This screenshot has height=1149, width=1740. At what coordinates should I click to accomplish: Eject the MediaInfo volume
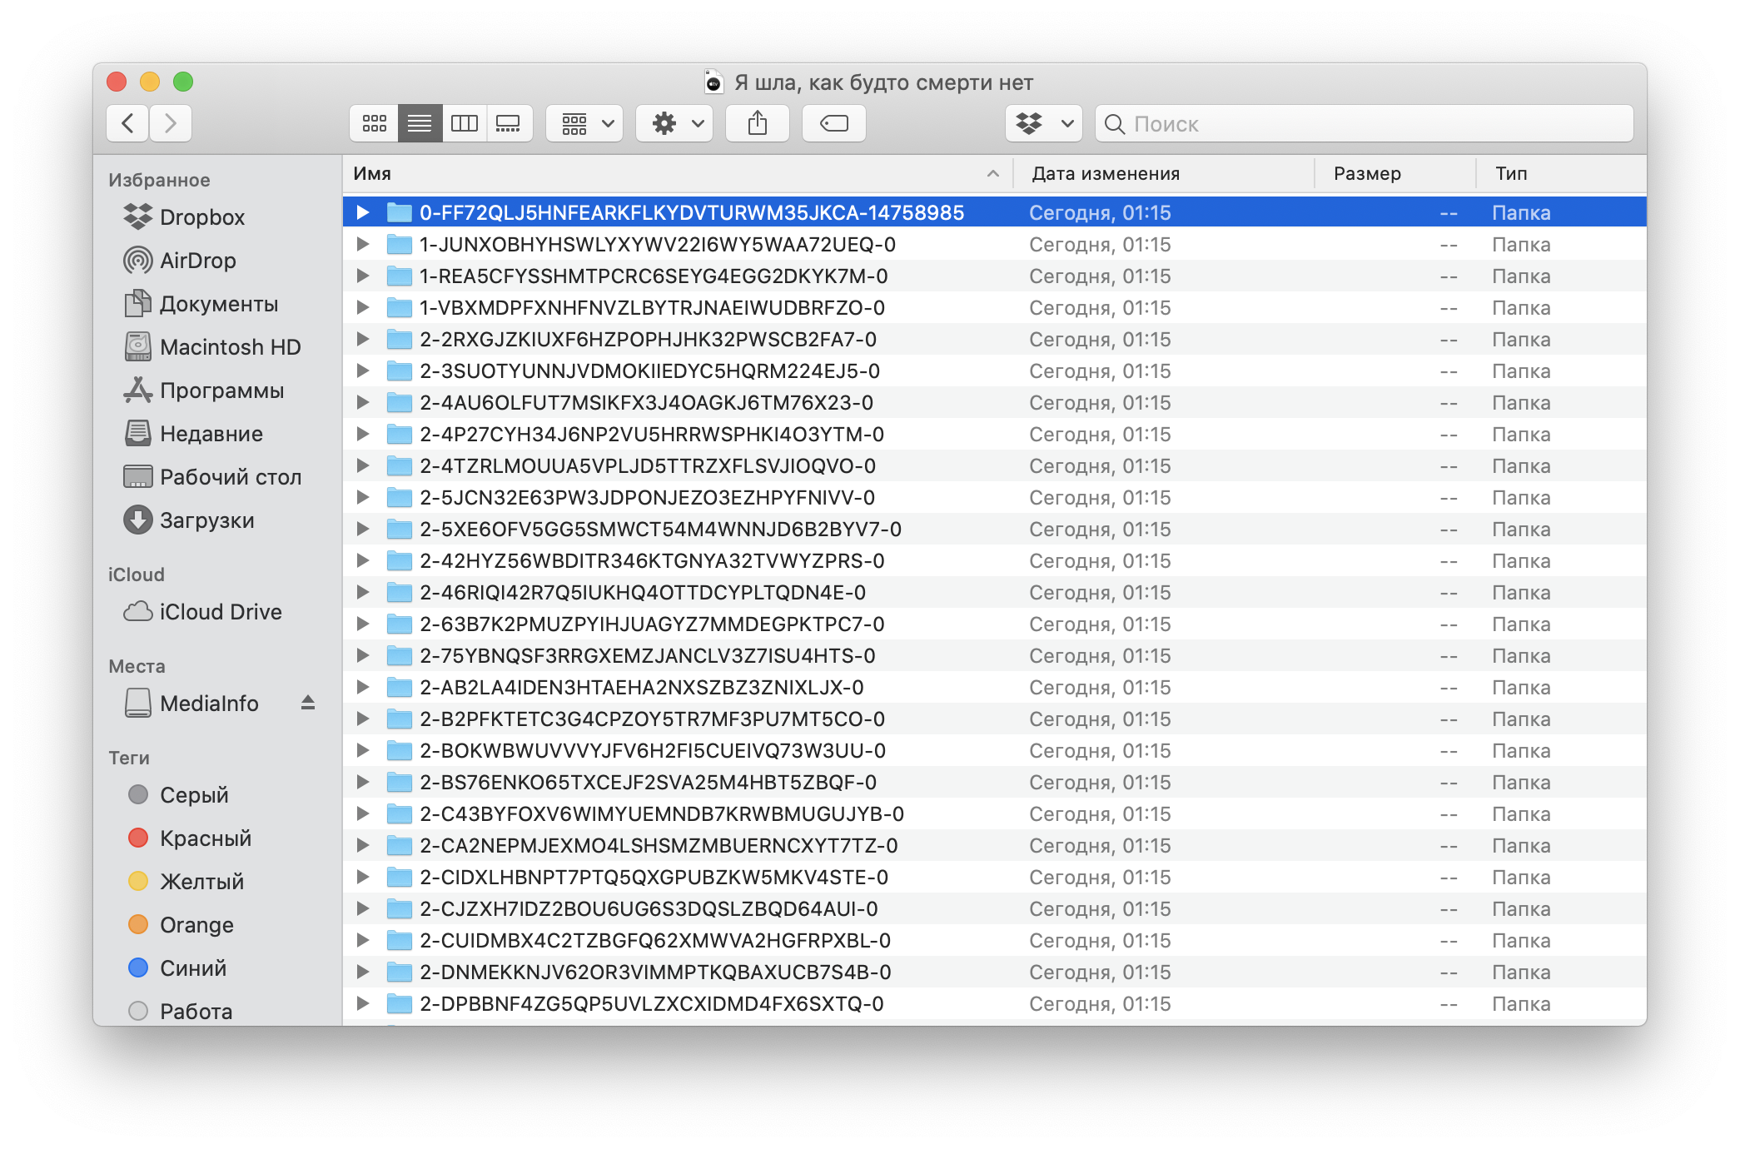click(x=308, y=703)
